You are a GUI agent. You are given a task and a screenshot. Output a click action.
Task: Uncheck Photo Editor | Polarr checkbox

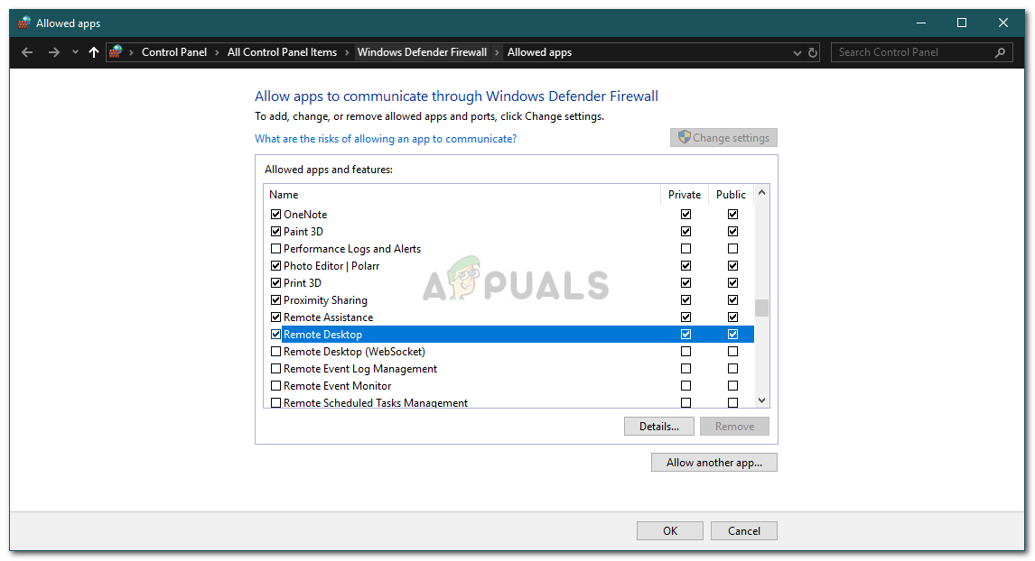276,266
